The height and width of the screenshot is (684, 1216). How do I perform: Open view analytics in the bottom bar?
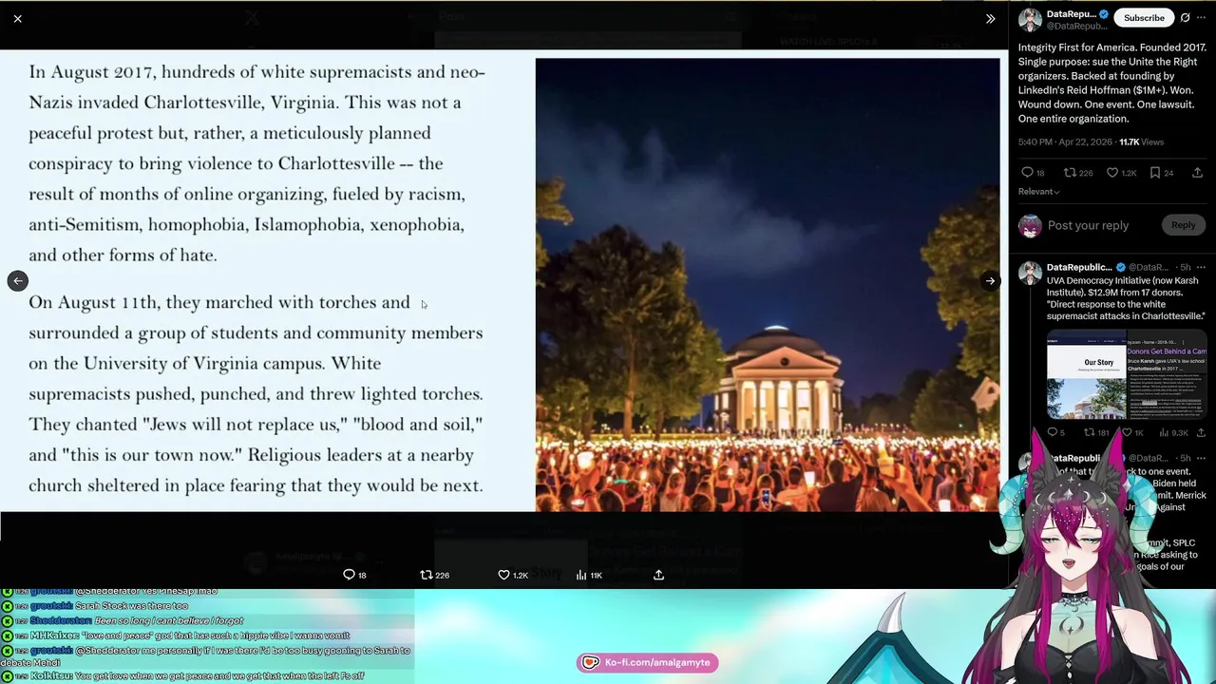pyautogui.click(x=580, y=575)
